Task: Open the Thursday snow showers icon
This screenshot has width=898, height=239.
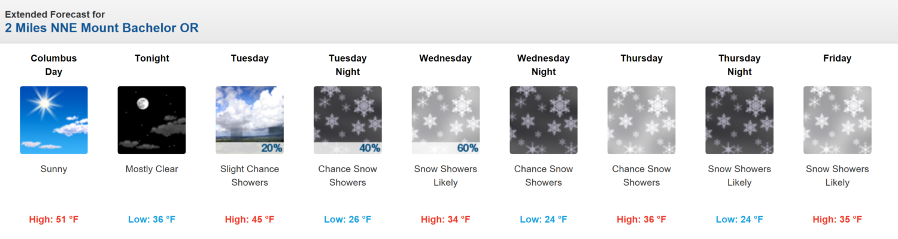Action: [641, 120]
